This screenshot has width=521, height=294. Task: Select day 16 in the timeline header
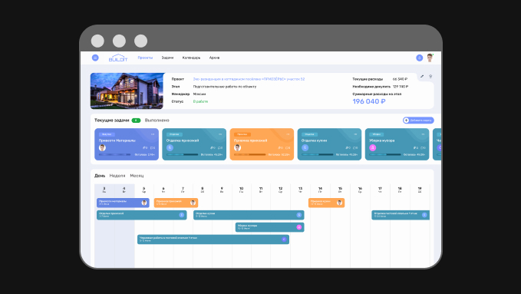[360, 190]
